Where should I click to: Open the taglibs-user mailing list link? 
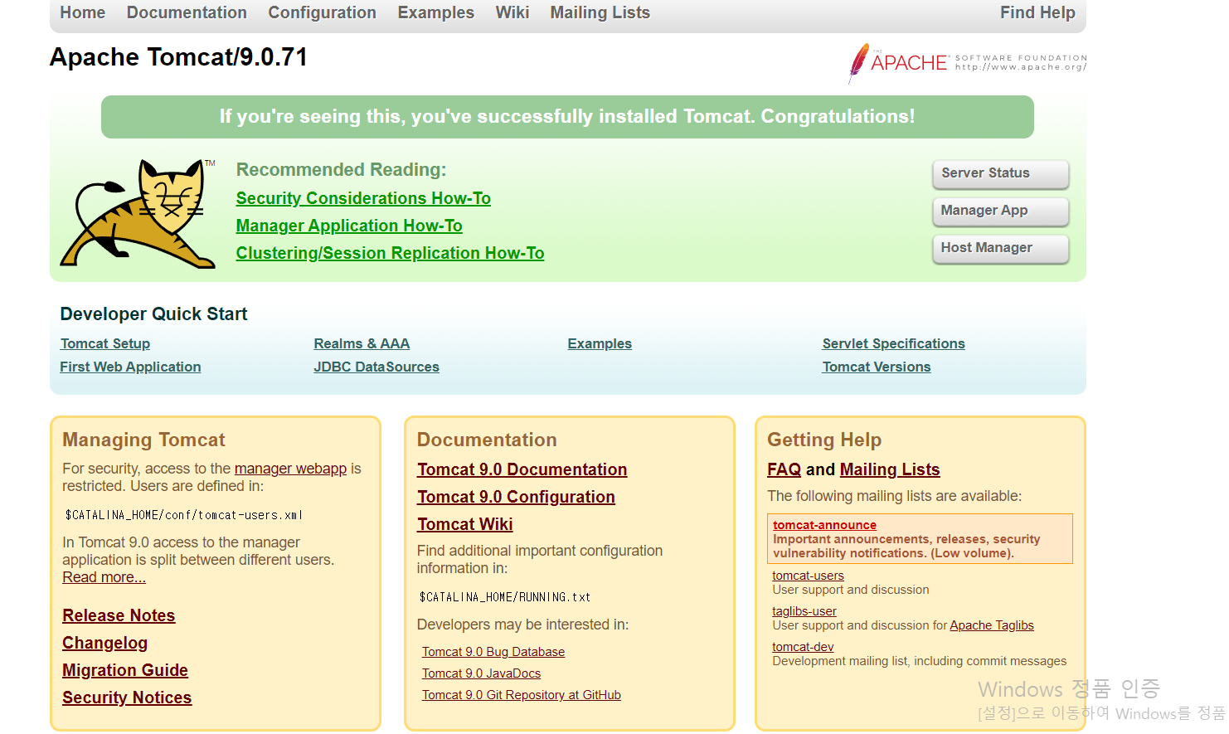click(804, 611)
